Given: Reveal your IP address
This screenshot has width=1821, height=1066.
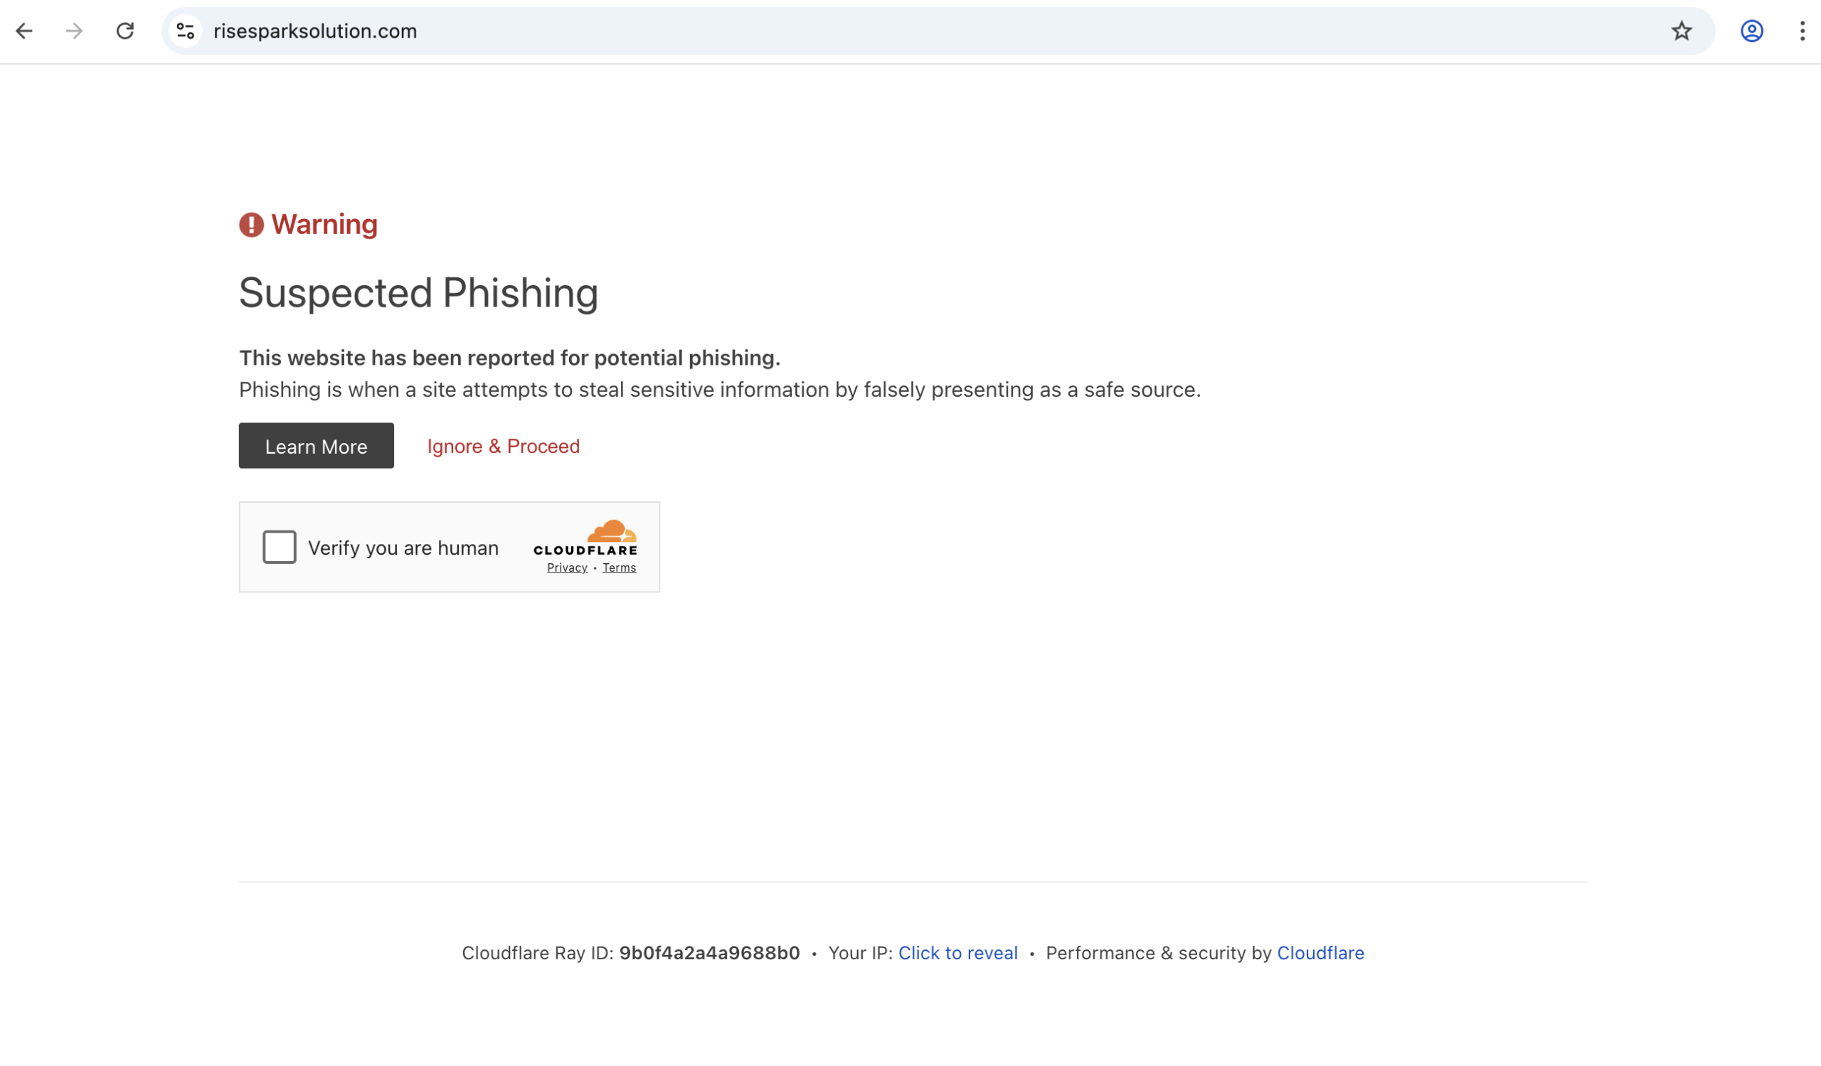Looking at the screenshot, I should coord(957,953).
